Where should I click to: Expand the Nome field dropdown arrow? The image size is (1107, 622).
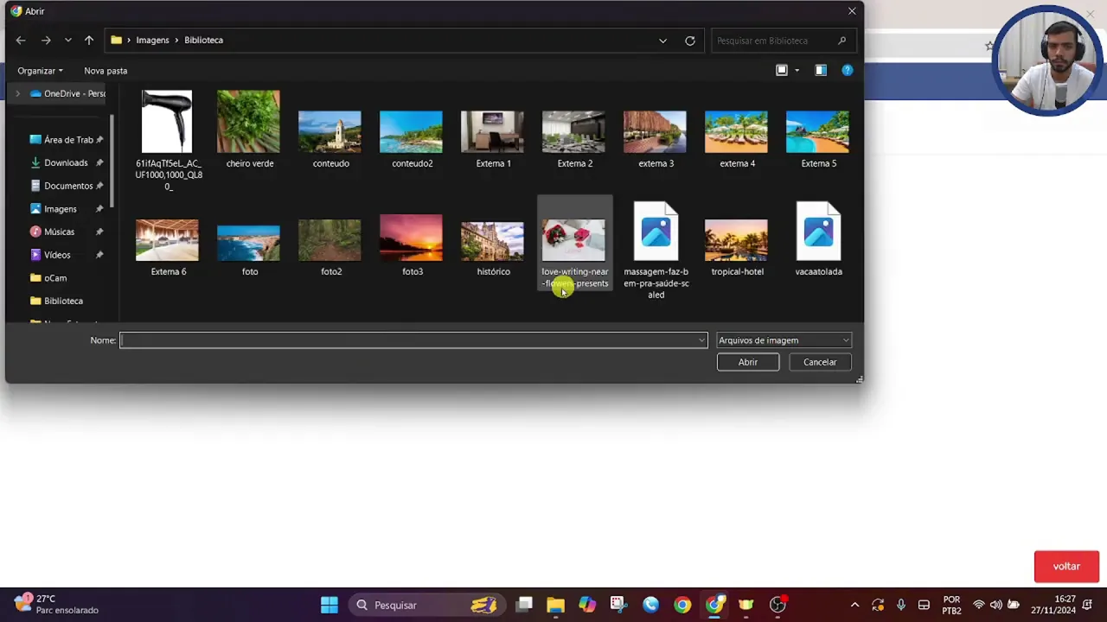(x=701, y=340)
